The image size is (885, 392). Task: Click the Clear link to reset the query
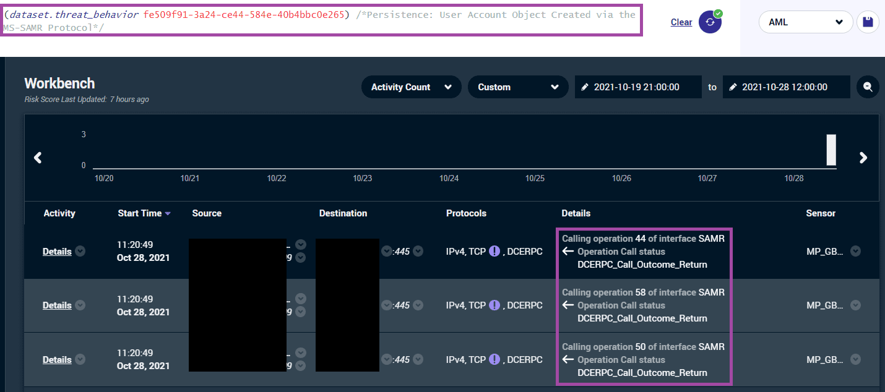(681, 22)
